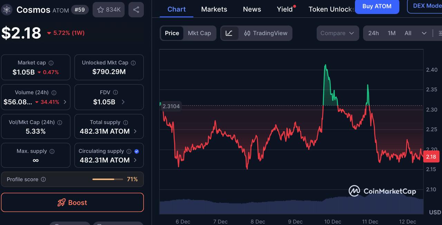Click the Market cap info icon
Image resolution: width=442 pixels, height=225 pixels.
tap(50, 63)
